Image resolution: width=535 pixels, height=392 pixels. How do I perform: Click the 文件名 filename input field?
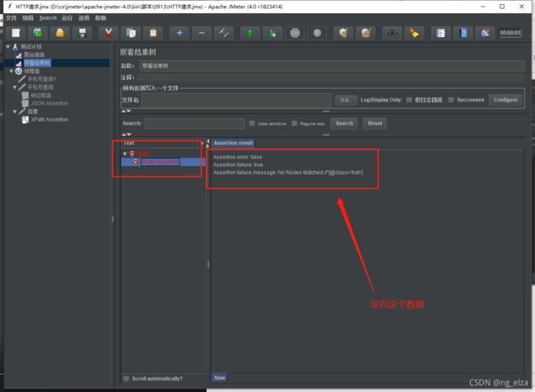(236, 100)
